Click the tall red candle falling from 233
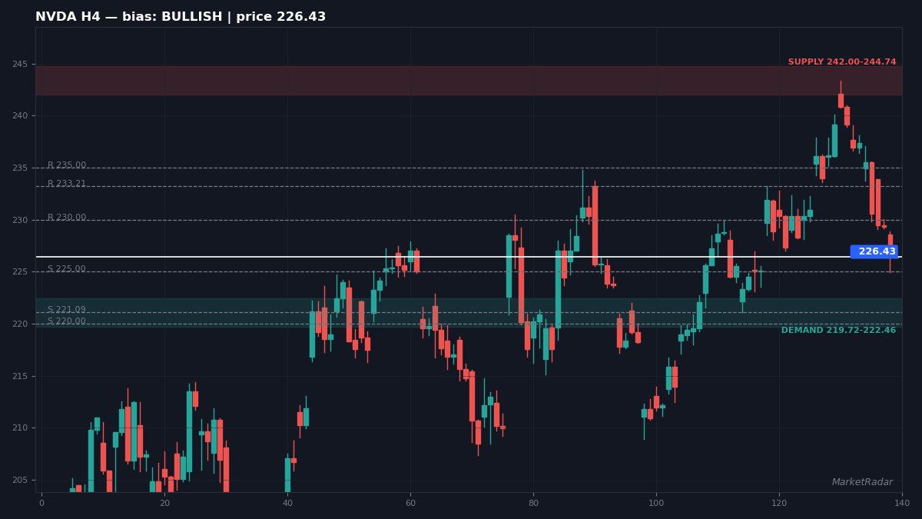Screen dimensions: 922x519 (595, 225)
